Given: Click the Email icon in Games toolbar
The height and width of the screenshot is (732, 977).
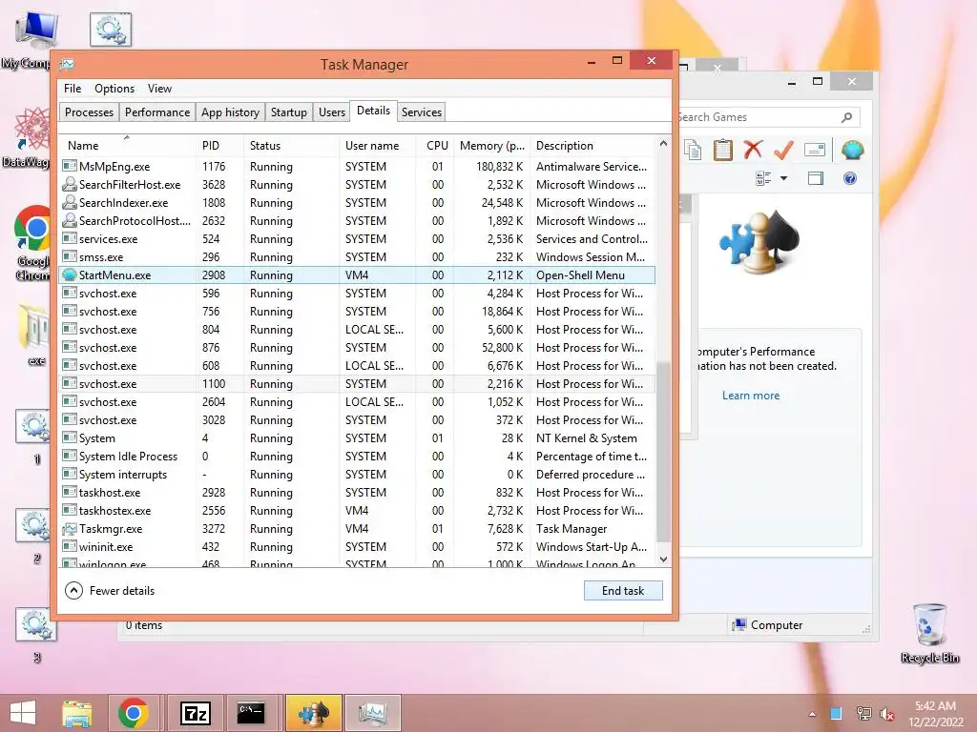Looking at the screenshot, I should pyautogui.click(x=815, y=150).
